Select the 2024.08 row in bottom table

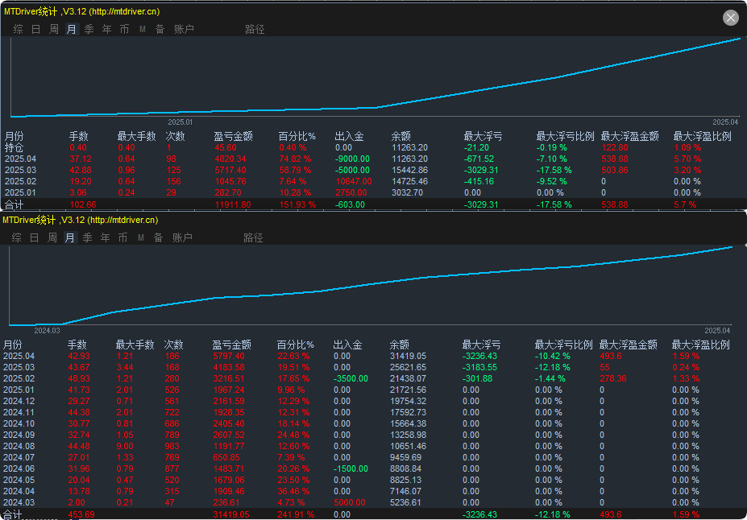[374, 446]
